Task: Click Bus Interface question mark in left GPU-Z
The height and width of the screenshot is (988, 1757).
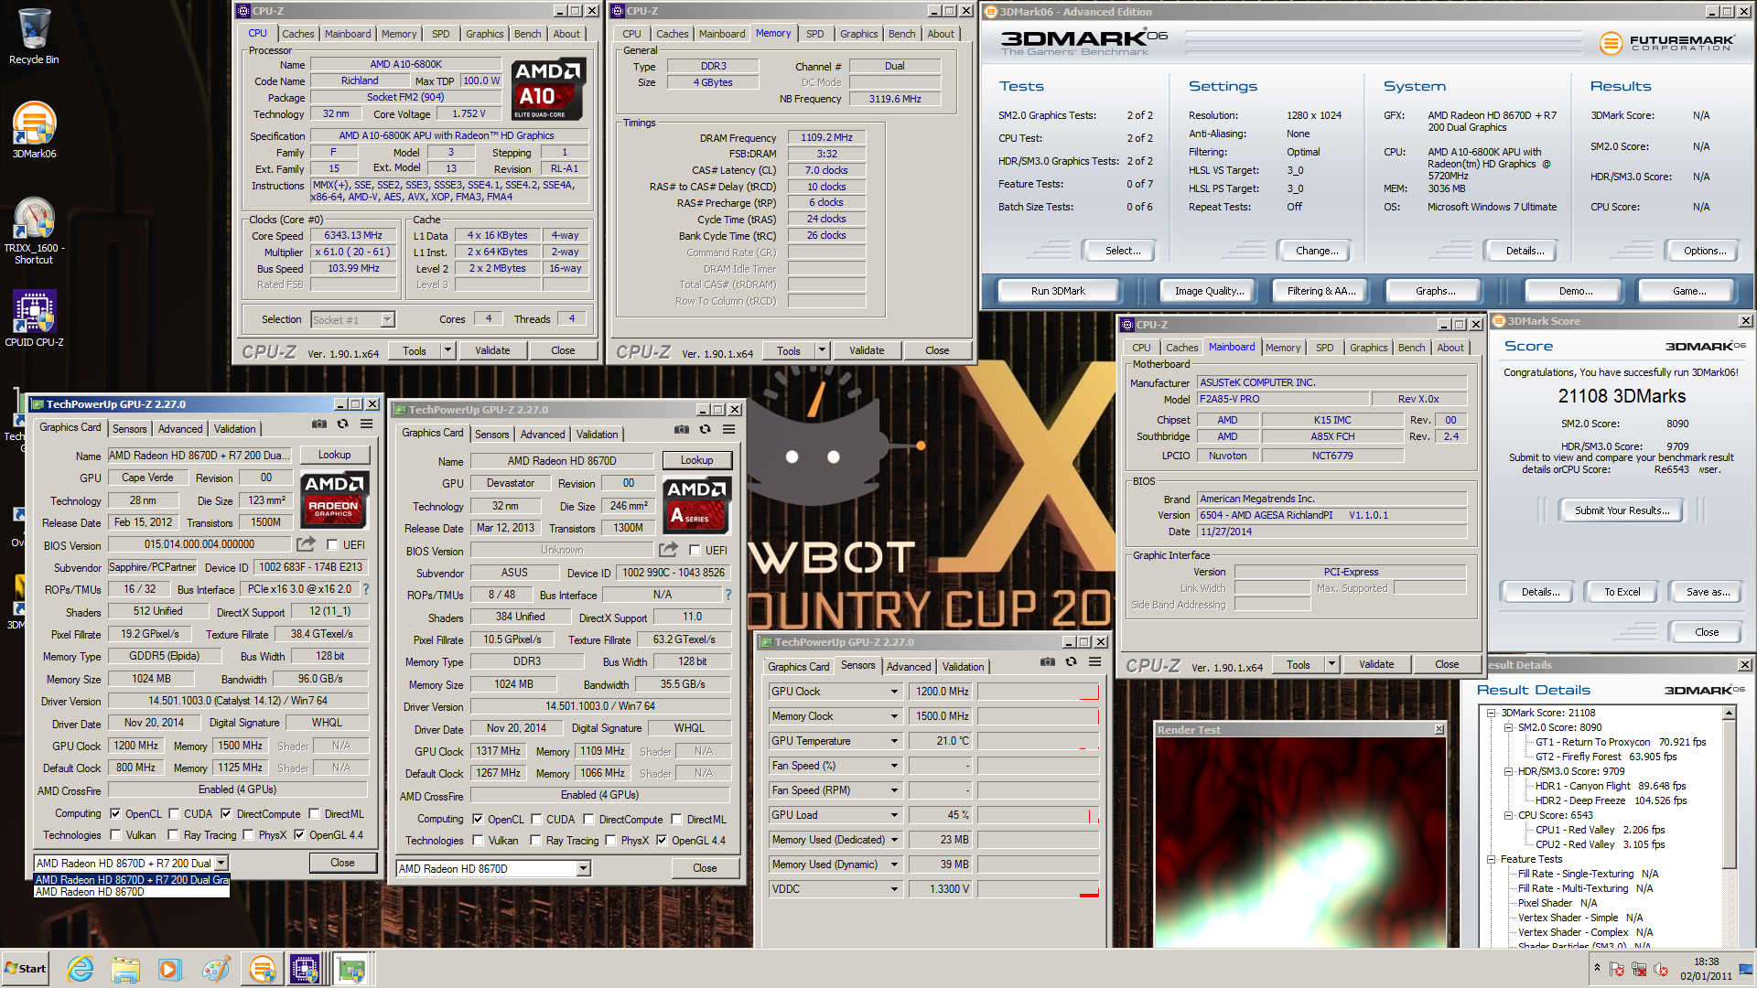Action: 366,590
